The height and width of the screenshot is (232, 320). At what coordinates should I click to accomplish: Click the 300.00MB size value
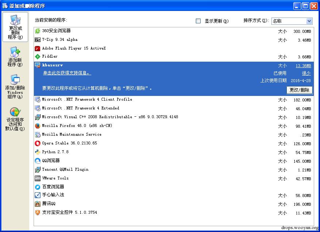[x=302, y=31]
